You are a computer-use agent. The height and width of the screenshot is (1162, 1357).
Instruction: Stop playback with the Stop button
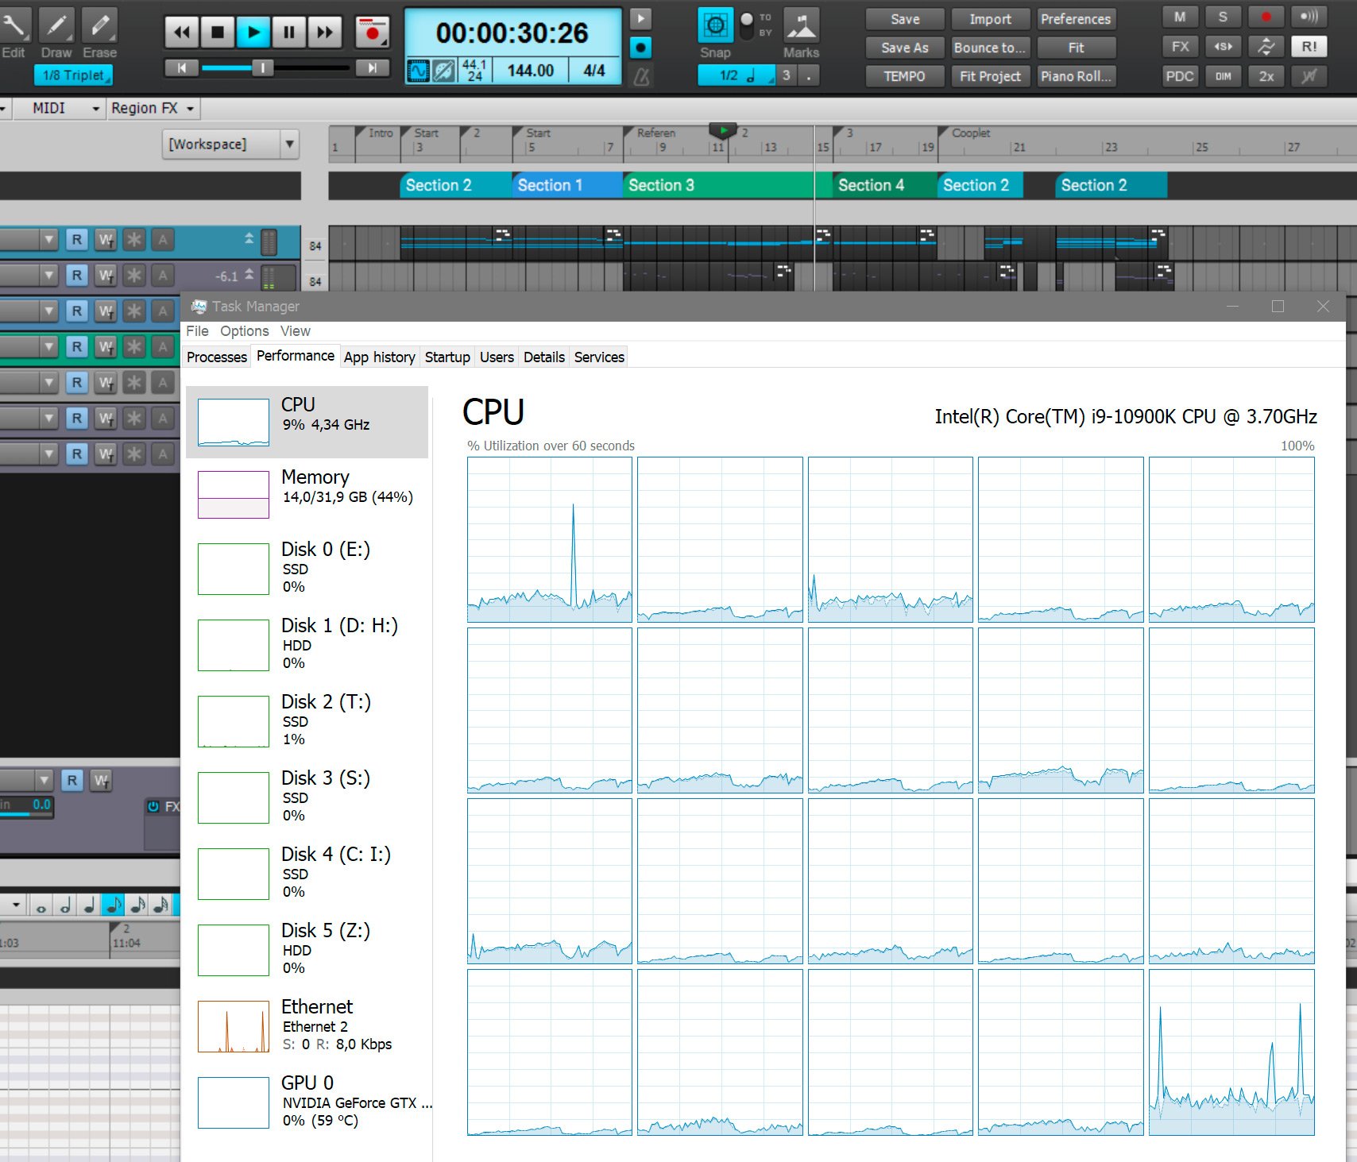(x=218, y=33)
